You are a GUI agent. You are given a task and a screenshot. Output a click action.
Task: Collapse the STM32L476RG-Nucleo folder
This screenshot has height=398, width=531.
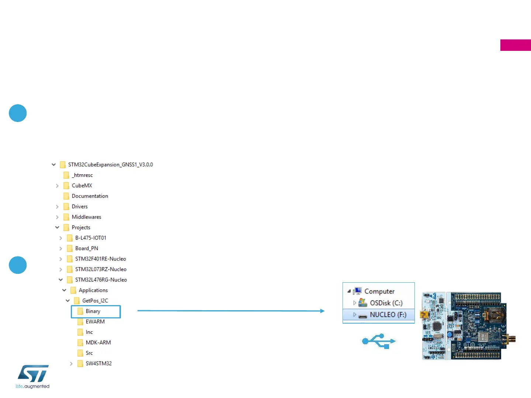tap(61, 280)
